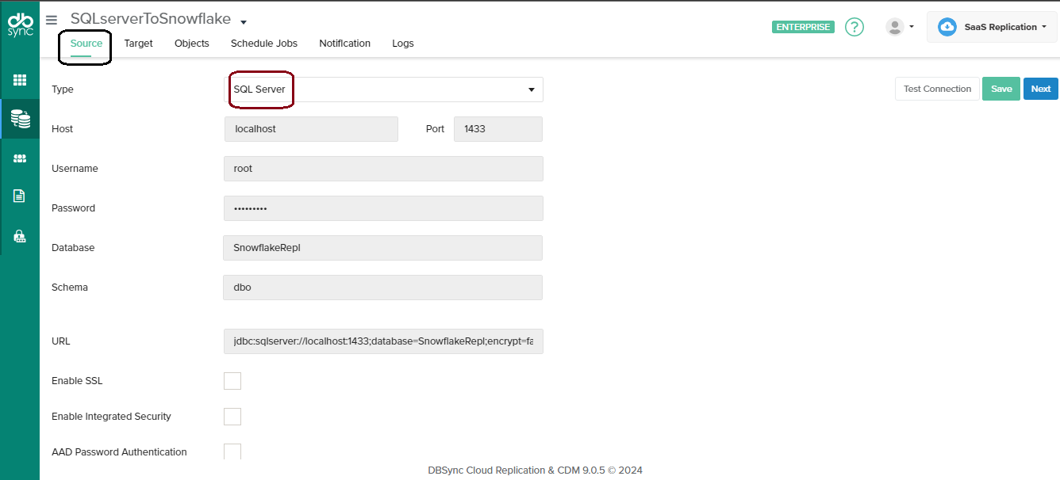The height and width of the screenshot is (480, 1060).
Task: Expand the user account dropdown arrow
Action: 911,26
